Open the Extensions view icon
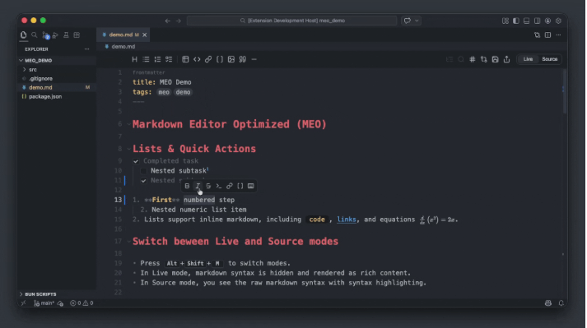The height and width of the screenshot is (328, 587). [x=77, y=35]
